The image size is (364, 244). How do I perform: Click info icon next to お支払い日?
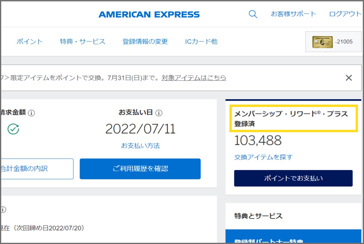(x=159, y=113)
